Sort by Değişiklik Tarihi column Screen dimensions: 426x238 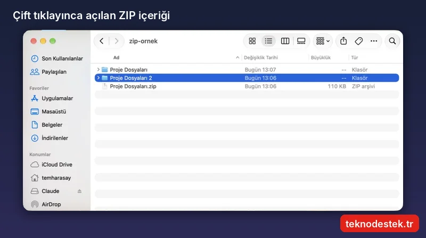(261, 58)
